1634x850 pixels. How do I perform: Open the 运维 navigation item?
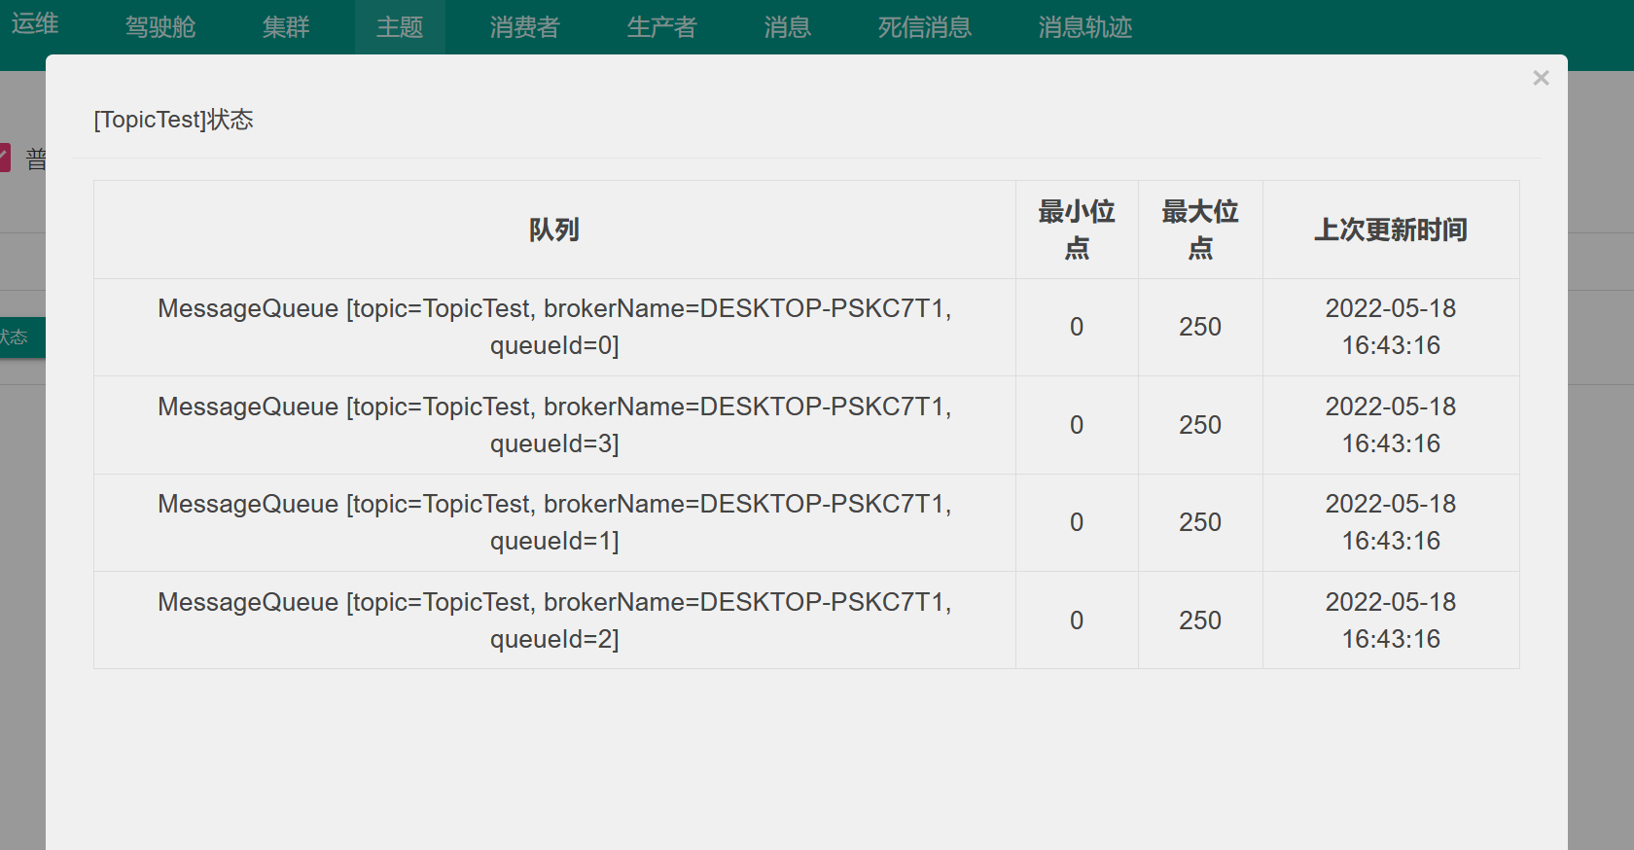35,23
